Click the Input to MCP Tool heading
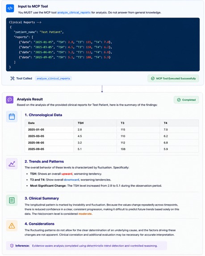205x256 pixels. click(x=33, y=6)
